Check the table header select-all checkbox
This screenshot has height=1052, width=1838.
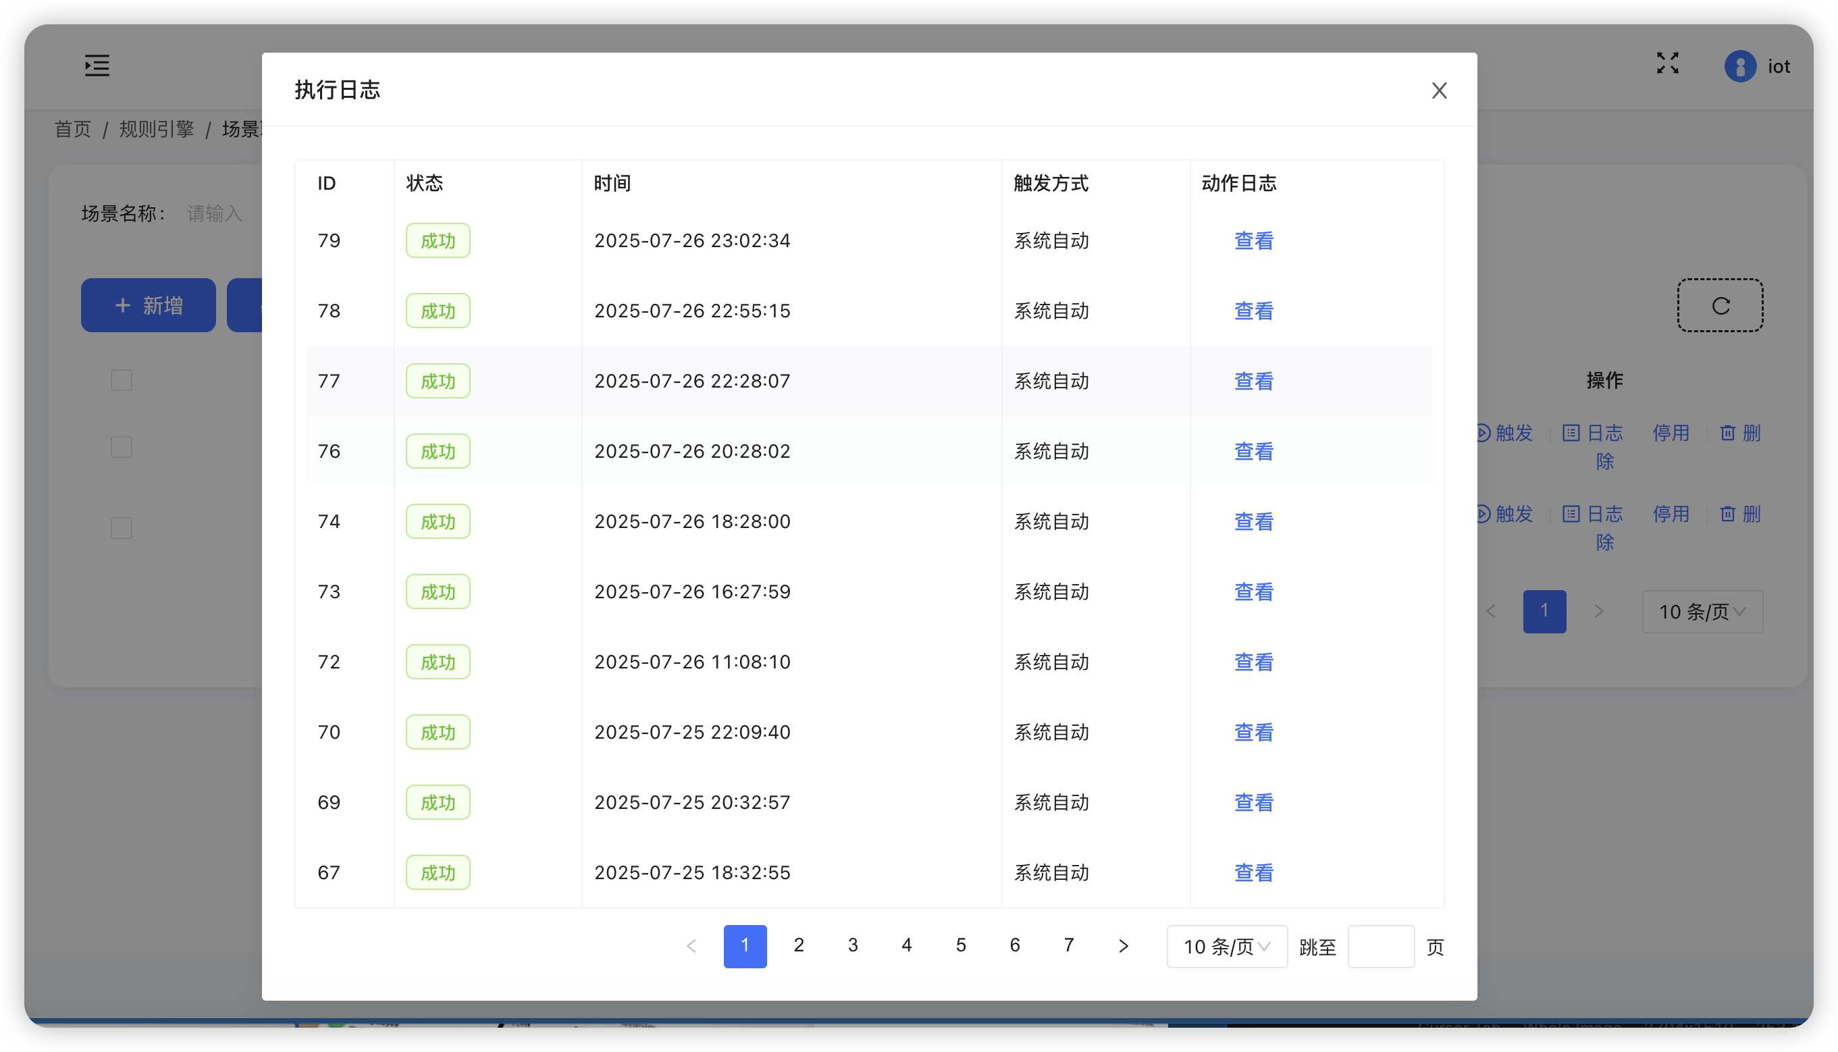coord(122,380)
